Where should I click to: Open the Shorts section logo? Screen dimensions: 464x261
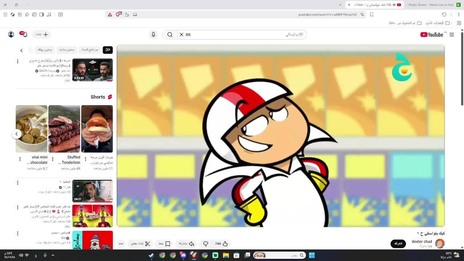coord(109,97)
